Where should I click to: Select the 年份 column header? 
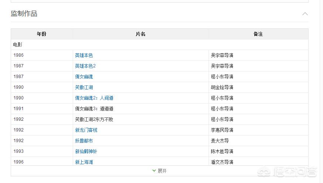pyautogui.click(x=41, y=34)
